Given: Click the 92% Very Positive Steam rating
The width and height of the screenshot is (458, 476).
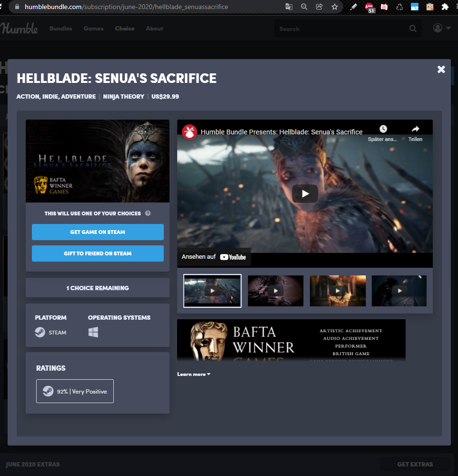Looking at the screenshot, I should 75,391.
